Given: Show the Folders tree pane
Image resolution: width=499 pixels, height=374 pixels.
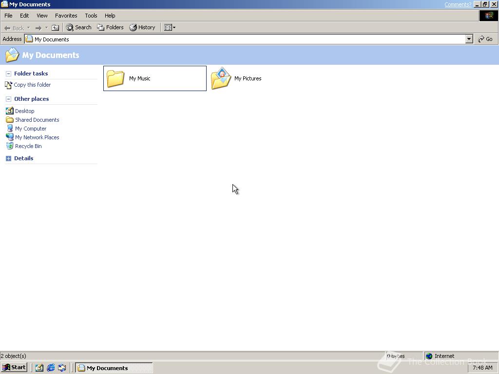Looking at the screenshot, I should [x=110, y=27].
